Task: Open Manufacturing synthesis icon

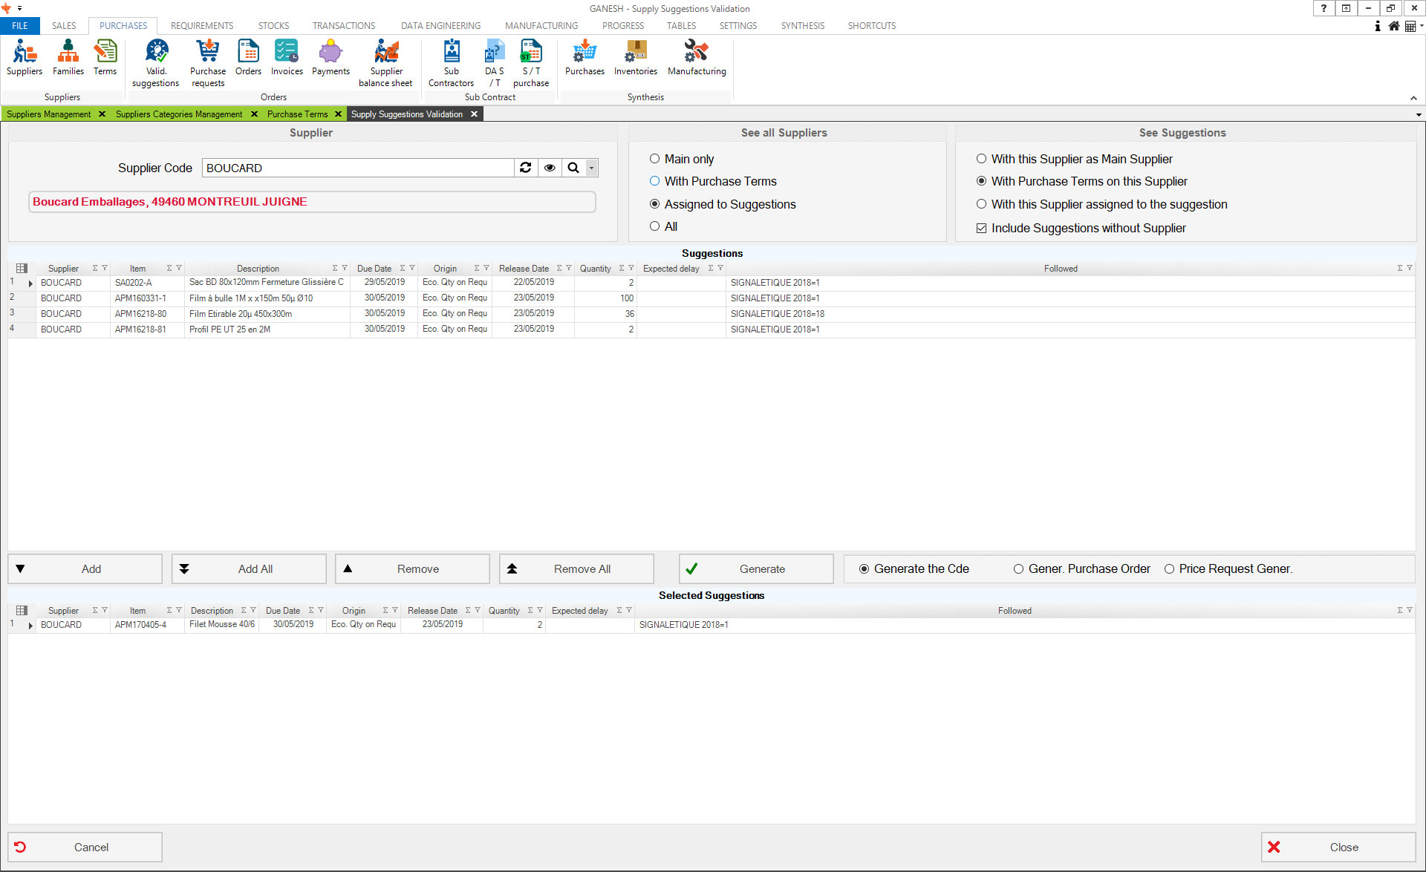Action: [696, 52]
